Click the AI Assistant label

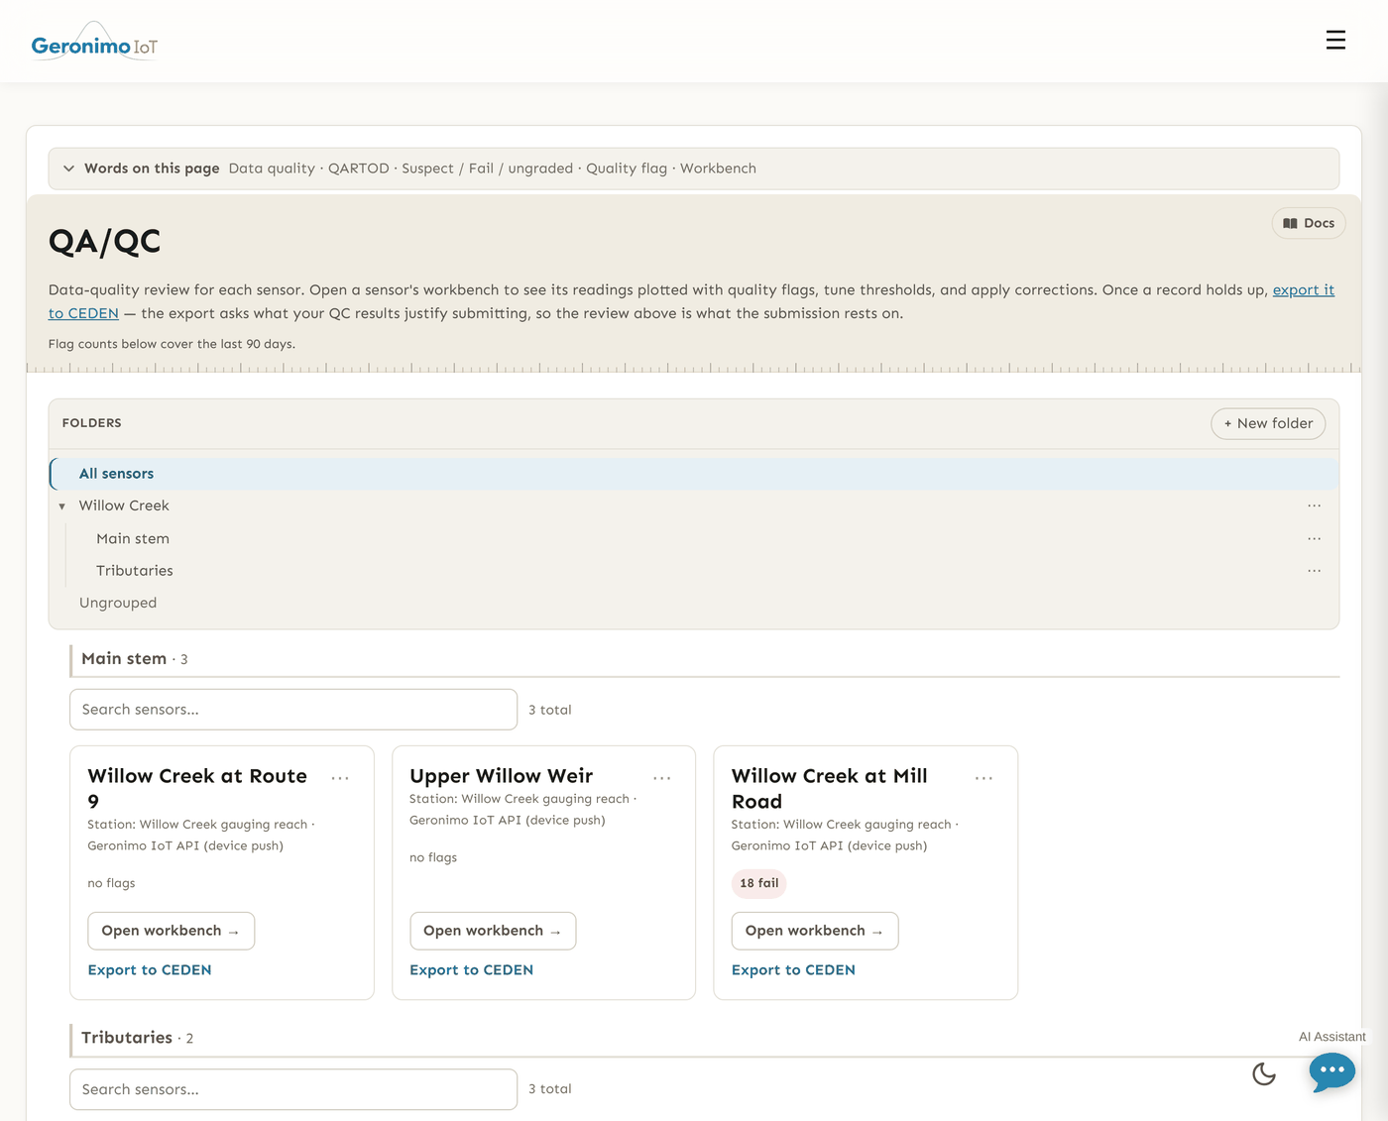click(1331, 1037)
